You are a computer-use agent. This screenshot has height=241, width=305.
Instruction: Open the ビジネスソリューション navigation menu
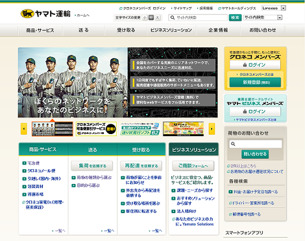171,30
